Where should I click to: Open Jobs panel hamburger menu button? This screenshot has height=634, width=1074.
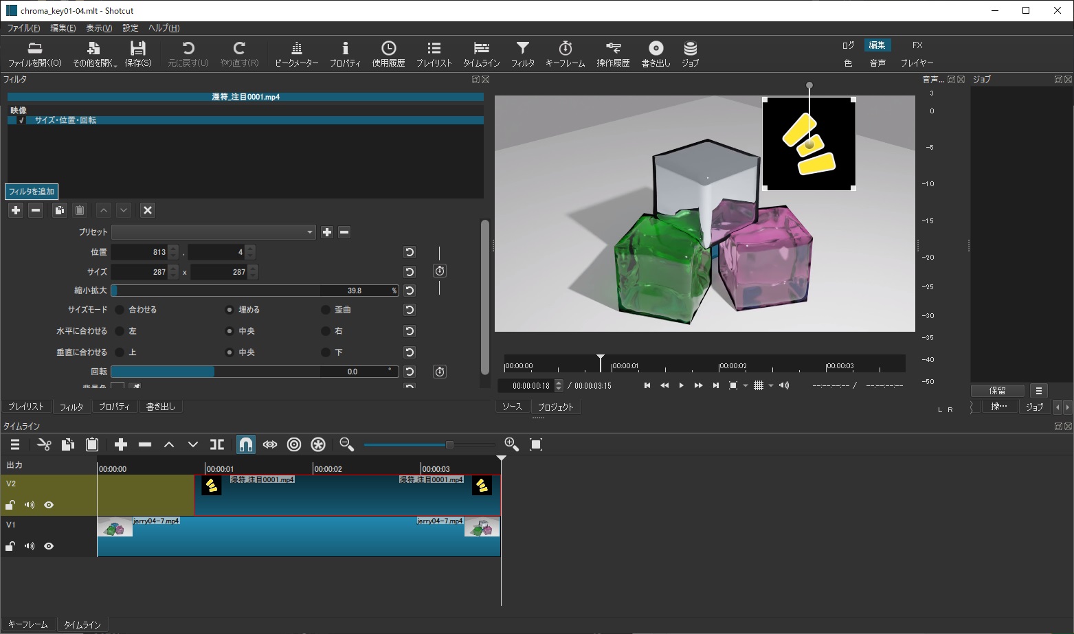(x=1038, y=391)
